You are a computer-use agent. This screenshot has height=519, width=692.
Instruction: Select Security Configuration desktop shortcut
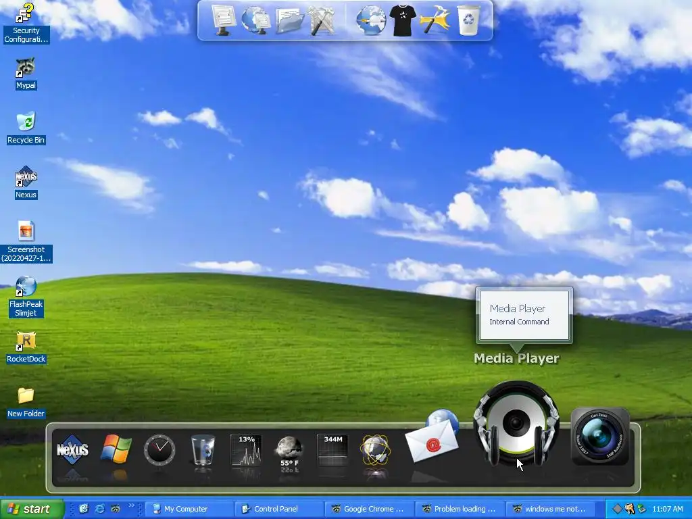pos(26,23)
